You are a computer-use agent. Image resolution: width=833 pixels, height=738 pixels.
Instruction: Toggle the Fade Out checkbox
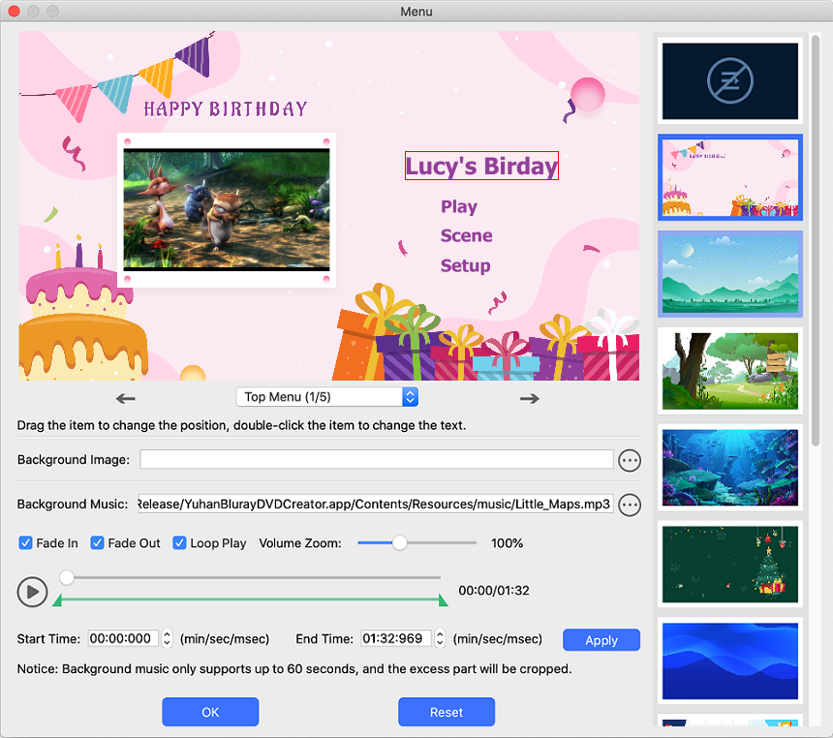(97, 543)
